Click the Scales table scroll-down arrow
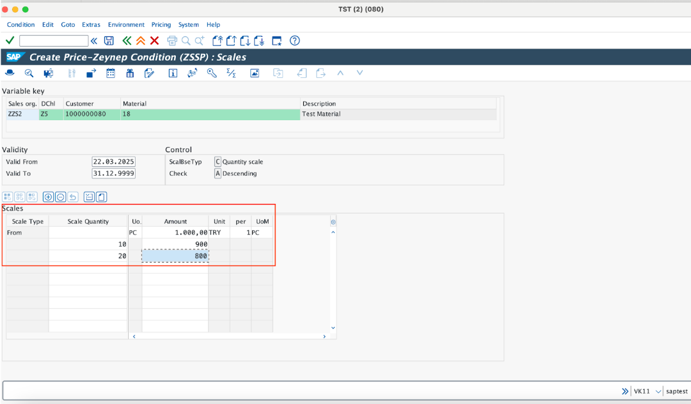 pos(333,327)
